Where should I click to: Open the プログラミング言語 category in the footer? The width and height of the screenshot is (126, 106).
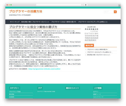coord(15,92)
